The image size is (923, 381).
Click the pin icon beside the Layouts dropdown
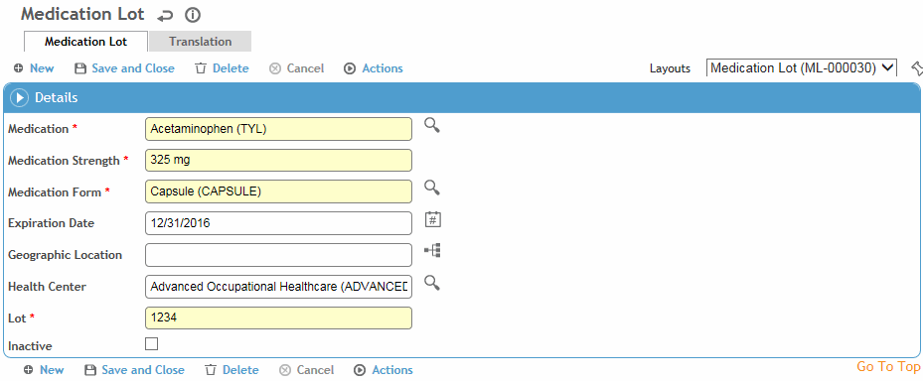[916, 68]
